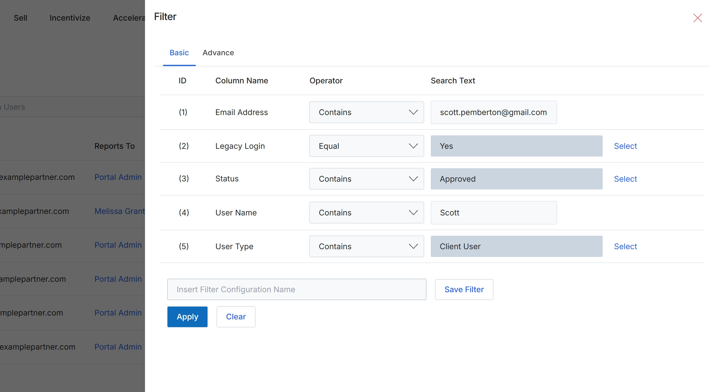Click the '(3)' ID cell
The width and height of the screenshot is (719, 392).
[184, 179]
